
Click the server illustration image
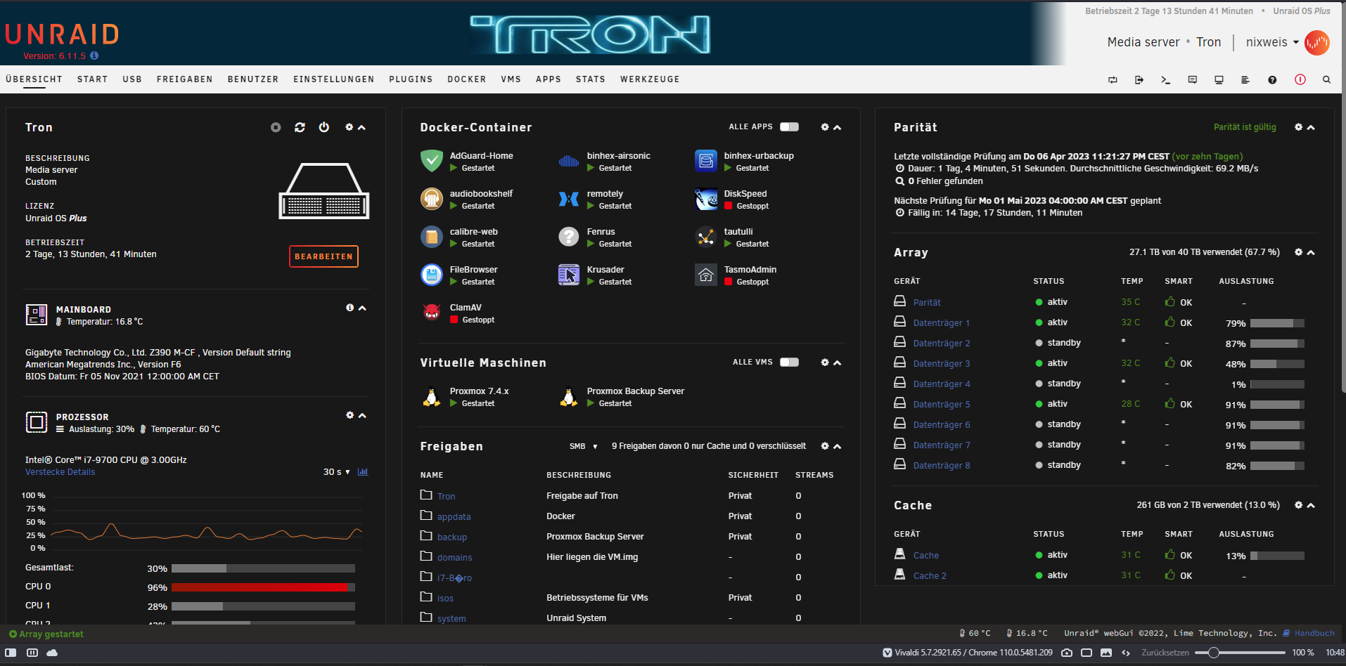tap(324, 191)
